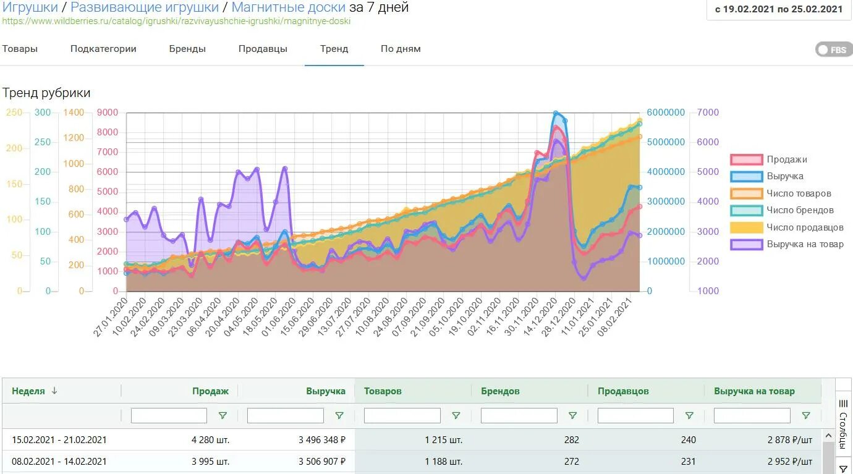Click the 1 188 шт. products cell
Screen dimensions: 853x474
click(444, 461)
